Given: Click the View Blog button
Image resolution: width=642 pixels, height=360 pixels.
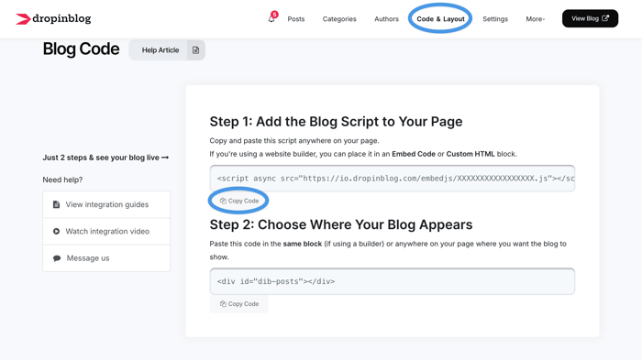Looking at the screenshot, I should pos(590,18).
